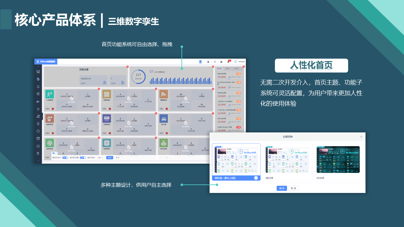This screenshot has height=227, width=404.
Task: Open the 选择子系统 dropdown showing 已选: 9
Action: pyautogui.click(x=100, y=157)
